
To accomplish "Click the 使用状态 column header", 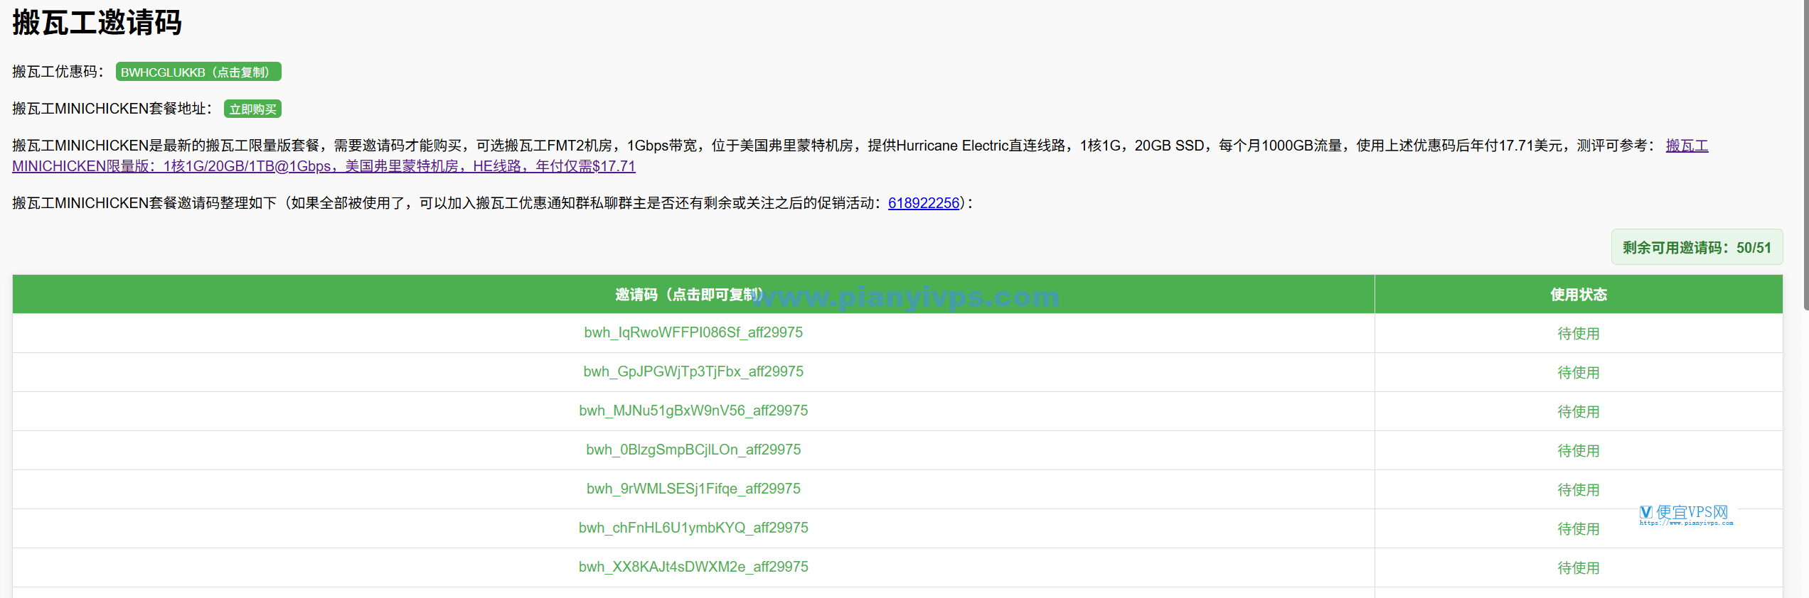I will tap(1579, 294).
